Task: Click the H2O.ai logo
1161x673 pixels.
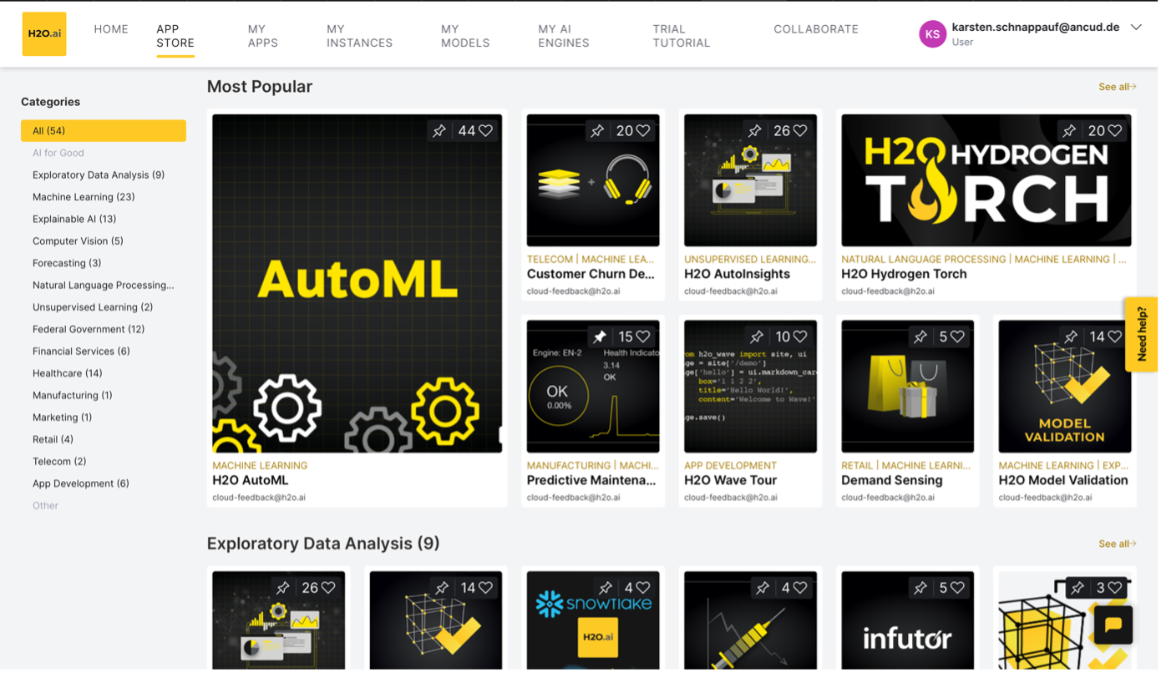Action: (x=43, y=33)
